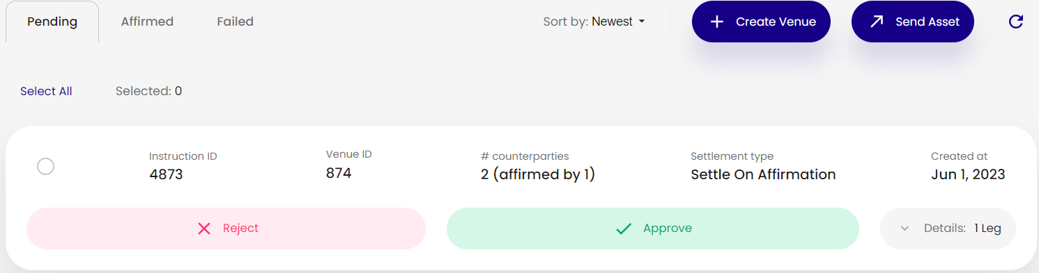Viewport: 1039px width, 273px height.
Task: Click the green checkmark icon on Approve
Action: coord(624,229)
